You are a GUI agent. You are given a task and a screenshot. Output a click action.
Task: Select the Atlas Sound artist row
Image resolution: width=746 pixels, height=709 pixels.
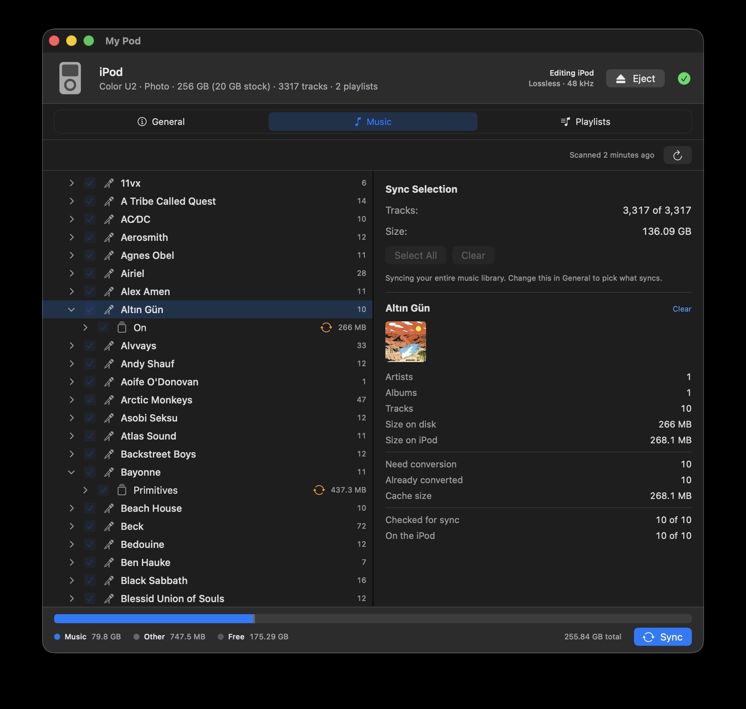tap(208, 436)
